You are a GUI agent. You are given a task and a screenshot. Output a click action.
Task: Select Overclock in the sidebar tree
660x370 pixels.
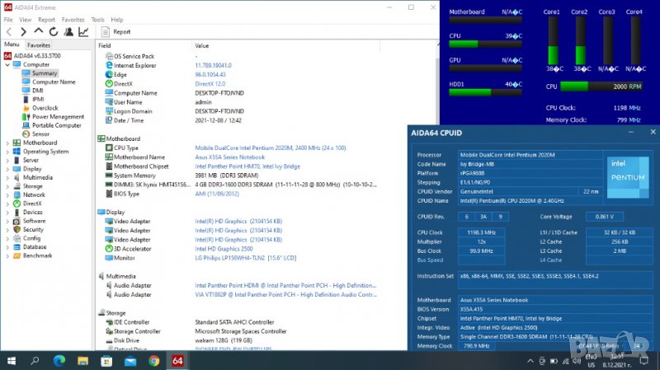pos(45,108)
